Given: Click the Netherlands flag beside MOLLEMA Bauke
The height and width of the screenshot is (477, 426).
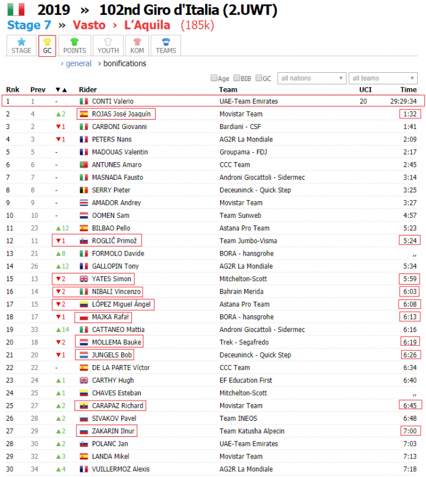Looking at the screenshot, I should [x=83, y=342].
